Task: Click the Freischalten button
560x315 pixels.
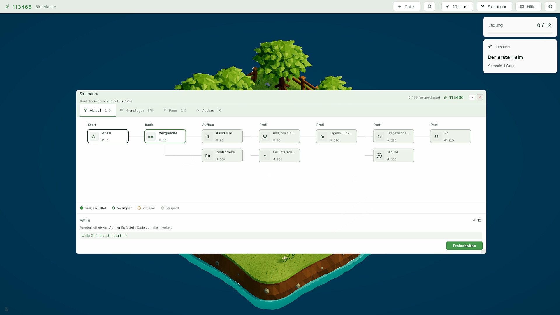Action: (464, 246)
